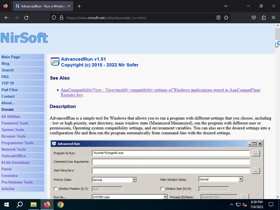
Task: Click the forward navigation arrow
Action: (16, 18)
